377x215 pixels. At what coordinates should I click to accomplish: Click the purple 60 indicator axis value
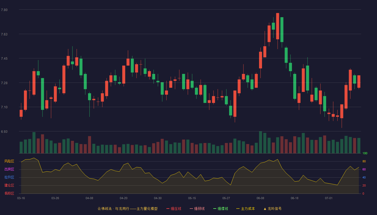pos(364,169)
